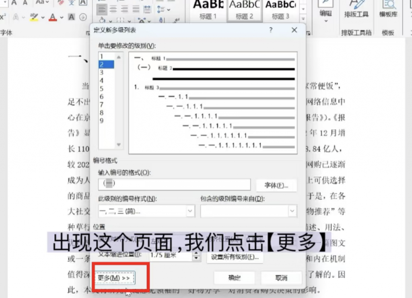Image resolution: width=412 pixels, height=298 pixels.
Task: Click the 设置所有级别(E)... button
Action: [235, 257]
